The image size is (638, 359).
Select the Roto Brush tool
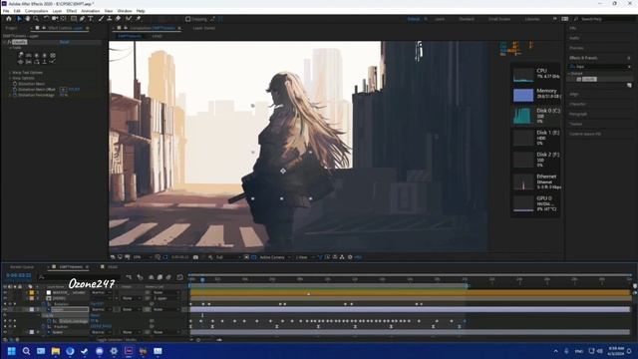[x=129, y=19]
